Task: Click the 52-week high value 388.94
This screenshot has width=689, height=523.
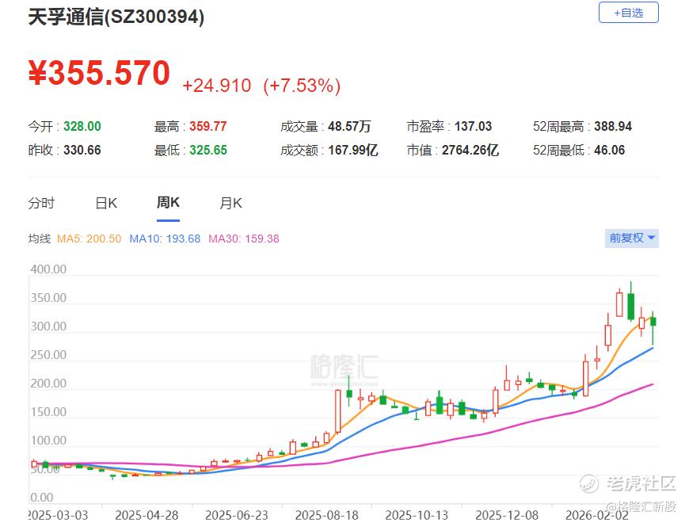Action: pos(613,127)
